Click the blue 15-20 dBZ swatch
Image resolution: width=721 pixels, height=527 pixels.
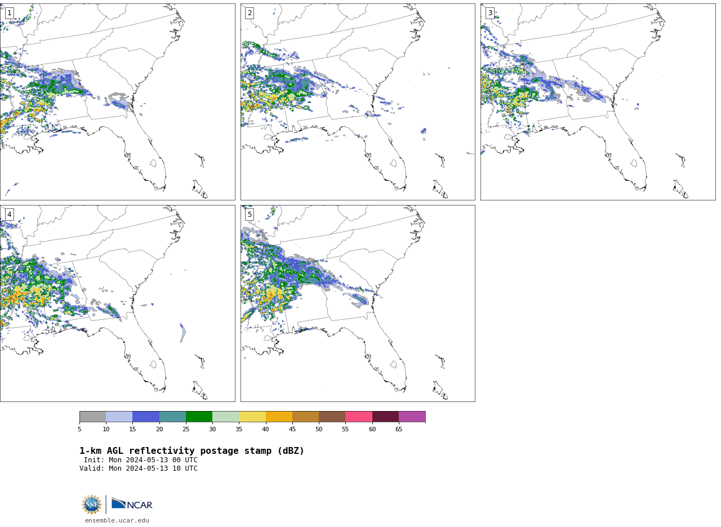(146, 417)
